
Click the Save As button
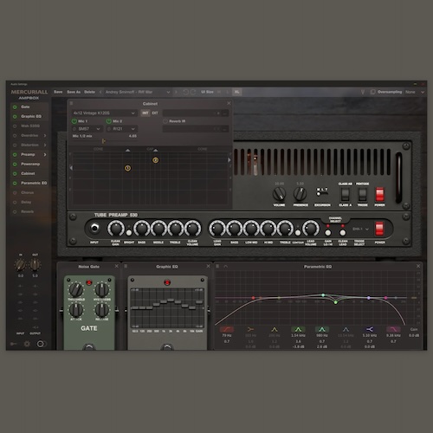tap(74, 92)
